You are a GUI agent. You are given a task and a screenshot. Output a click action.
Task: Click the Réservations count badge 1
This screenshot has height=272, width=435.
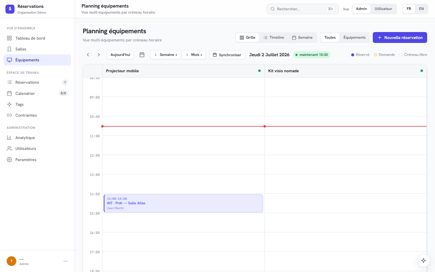pos(65,82)
